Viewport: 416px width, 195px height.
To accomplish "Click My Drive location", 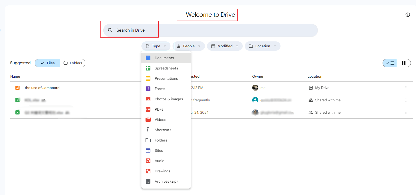I will click(x=319, y=88).
